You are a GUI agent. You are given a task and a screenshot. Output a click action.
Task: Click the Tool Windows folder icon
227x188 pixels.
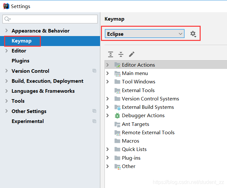(x=117, y=82)
